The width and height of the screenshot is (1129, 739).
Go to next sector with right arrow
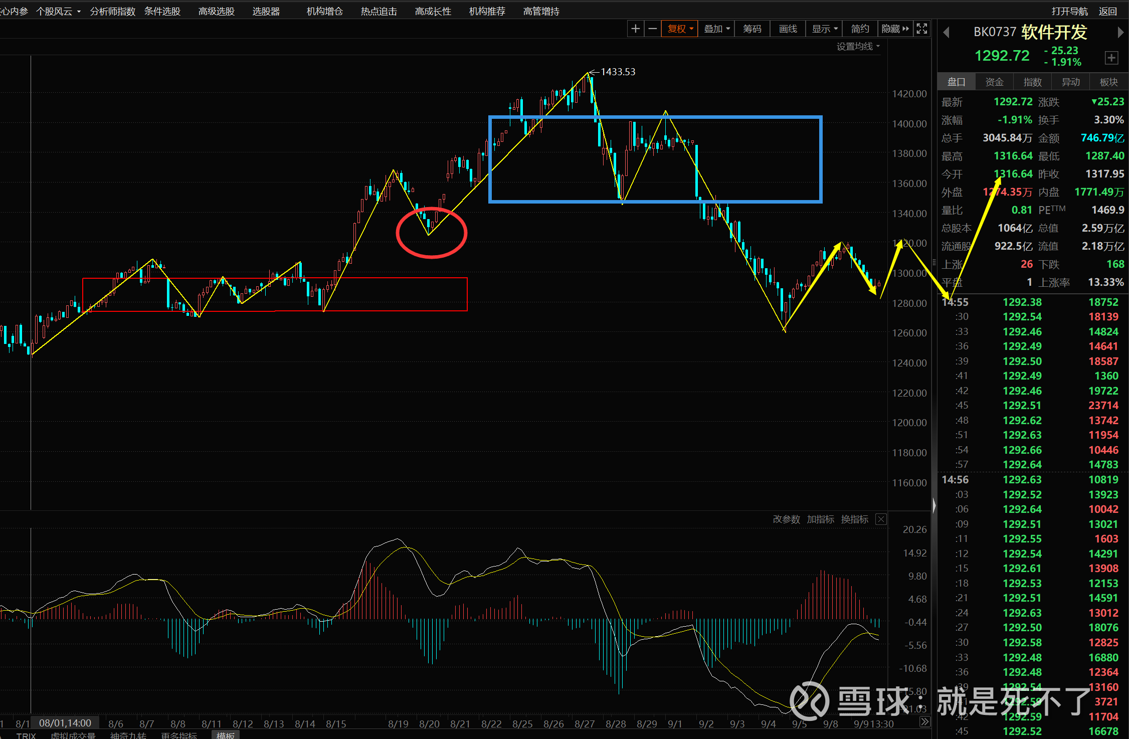1120,33
